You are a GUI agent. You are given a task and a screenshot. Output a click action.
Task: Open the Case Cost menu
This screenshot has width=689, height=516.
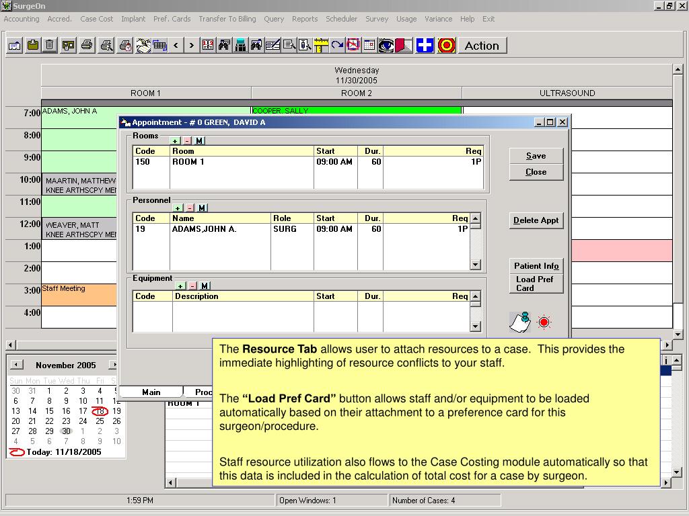pyautogui.click(x=97, y=19)
